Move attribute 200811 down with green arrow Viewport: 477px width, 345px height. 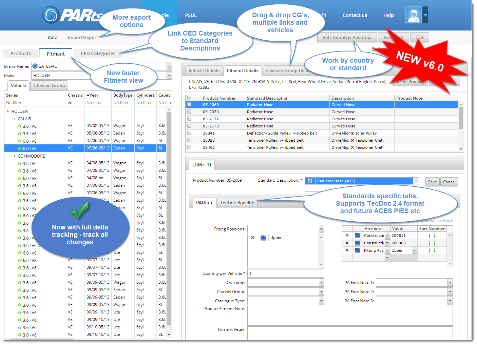click(435, 236)
